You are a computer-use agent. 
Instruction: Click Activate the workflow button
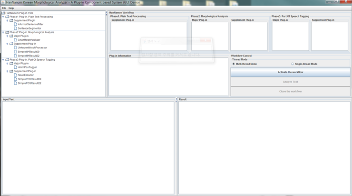click(x=290, y=72)
